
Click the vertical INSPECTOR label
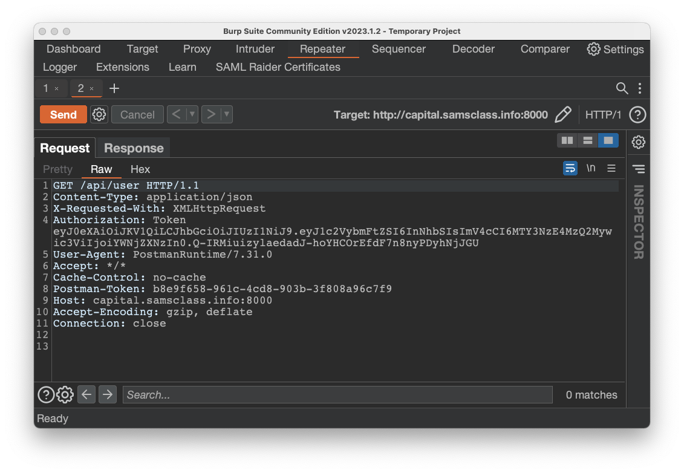638,221
